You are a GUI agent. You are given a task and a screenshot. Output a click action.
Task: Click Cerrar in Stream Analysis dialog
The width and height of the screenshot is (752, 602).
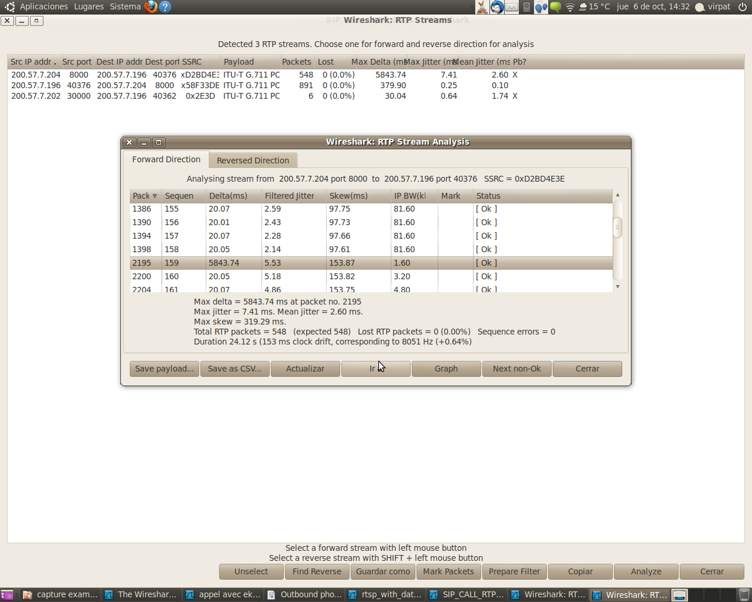click(587, 369)
